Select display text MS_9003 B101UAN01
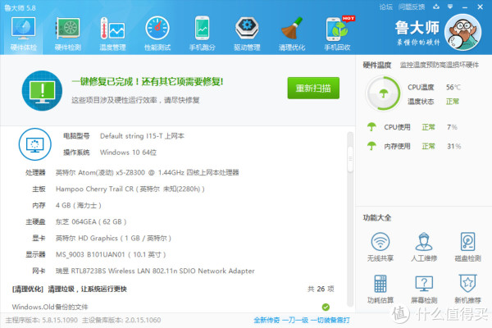Screen dimensions: 492x328 pyautogui.click(x=111, y=254)
